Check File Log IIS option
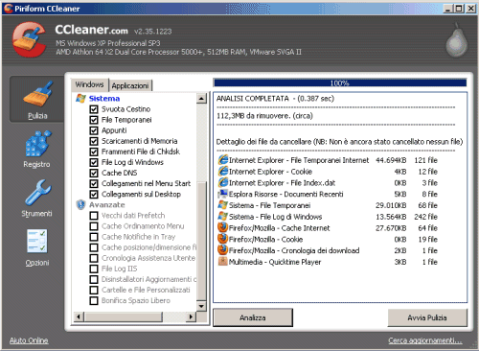This screenshot has height=351, width=479. coord(94,269)
